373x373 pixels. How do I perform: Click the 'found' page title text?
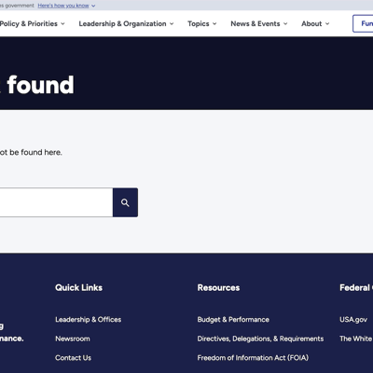coord(40,85)
